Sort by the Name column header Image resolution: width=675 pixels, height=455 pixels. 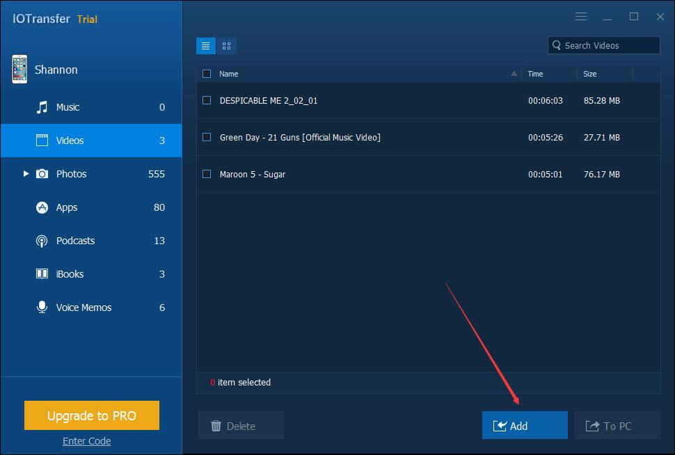pos(228,74)
